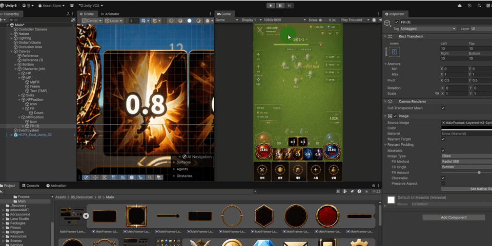The width and height of the screenshot is (492, 246).
Task: Toggle Clockwise checkbox
Action: point(443,178)
